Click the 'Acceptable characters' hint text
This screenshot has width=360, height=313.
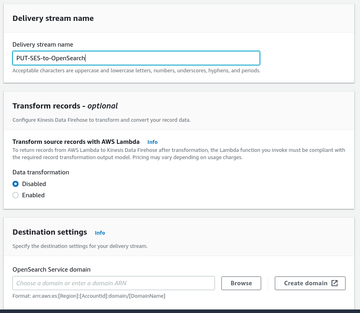(136, 70)
